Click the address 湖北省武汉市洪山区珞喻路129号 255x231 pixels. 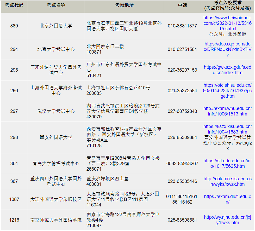pos(121,106)
